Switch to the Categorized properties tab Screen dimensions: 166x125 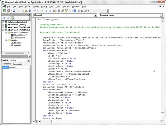click(17, 64)
